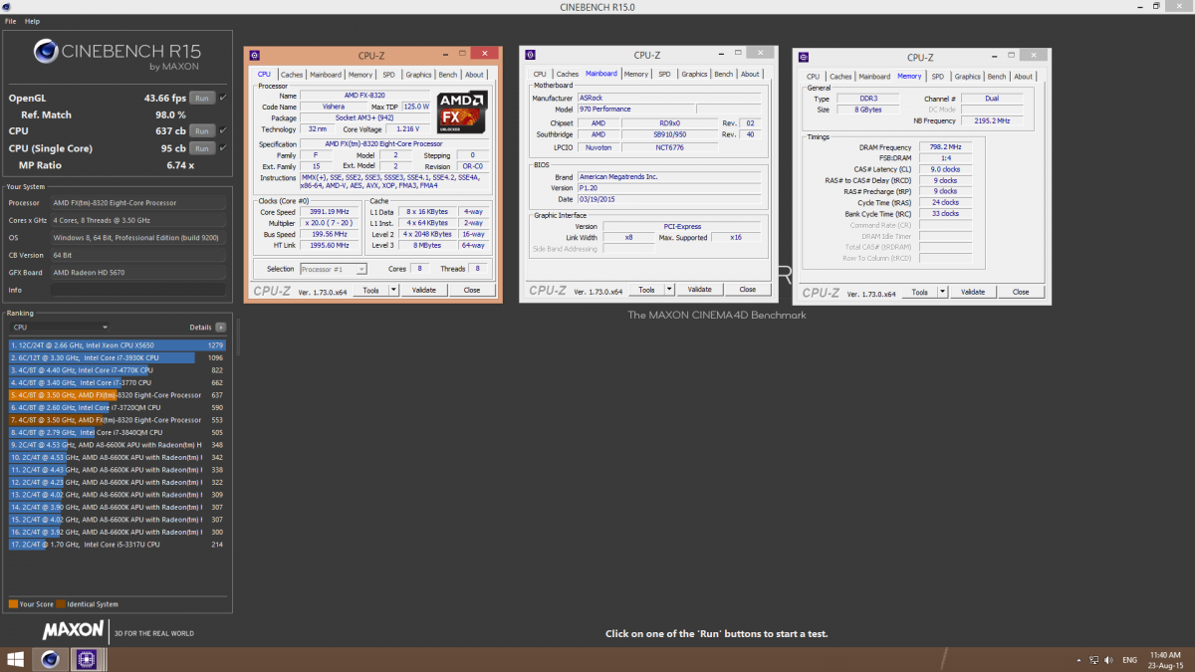Click the Southbridge value SB910/950
The image size is (1195, 672).
tap(667, 134)
